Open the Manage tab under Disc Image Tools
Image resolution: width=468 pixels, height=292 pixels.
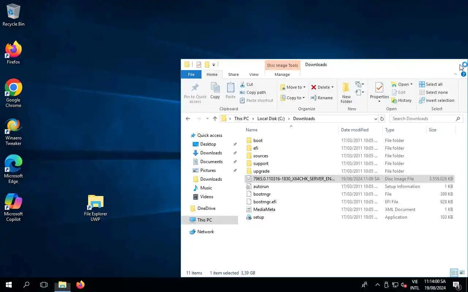[x=282, y=74]
